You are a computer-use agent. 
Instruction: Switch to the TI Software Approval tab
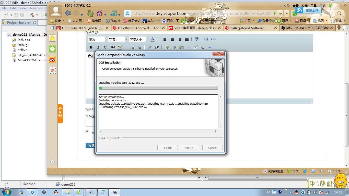pyautogui.click(x=139, y=28)
